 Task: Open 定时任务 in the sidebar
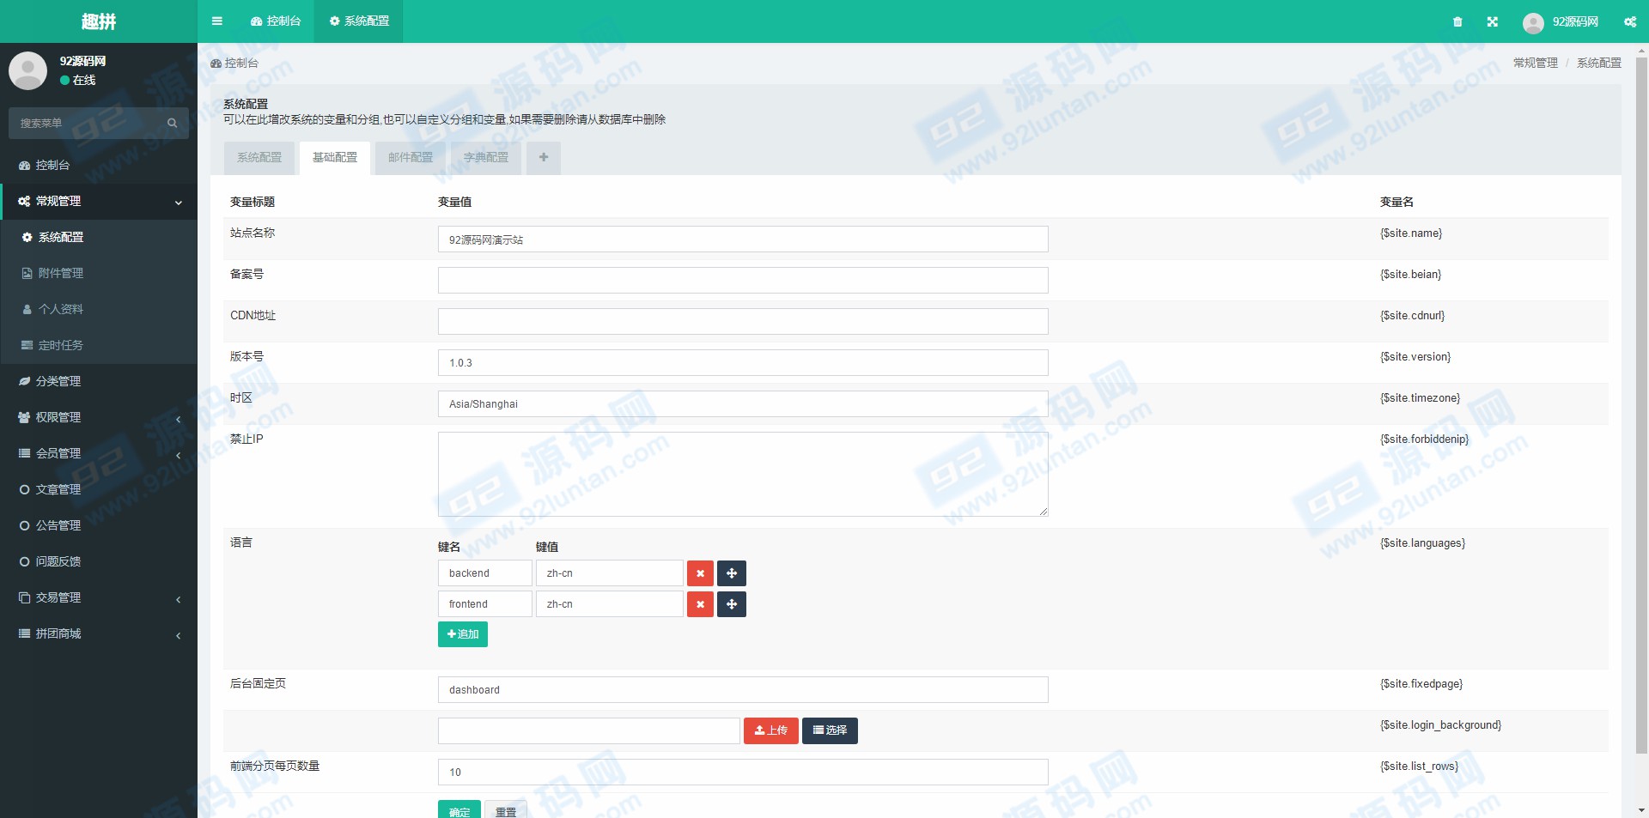99,345
